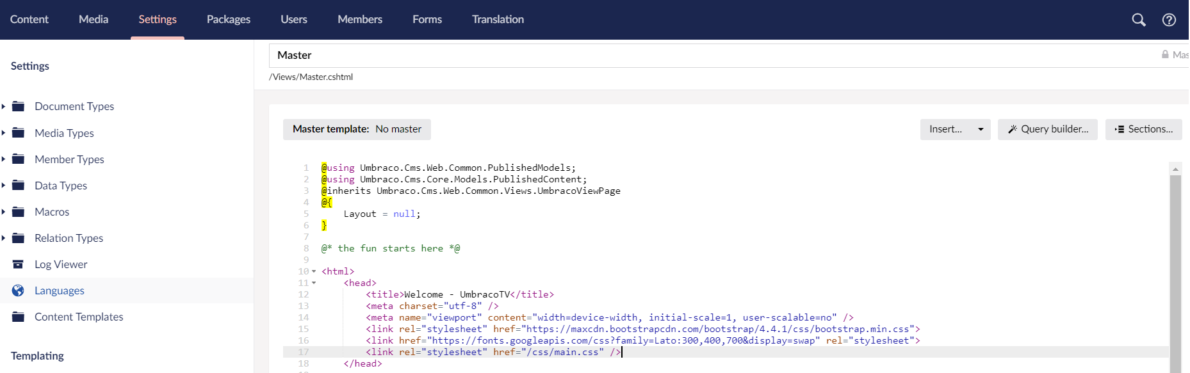This screenshot has height=373, width=1190.
Task: Open the Query builder dialog
Action: tap(1048, 129)
